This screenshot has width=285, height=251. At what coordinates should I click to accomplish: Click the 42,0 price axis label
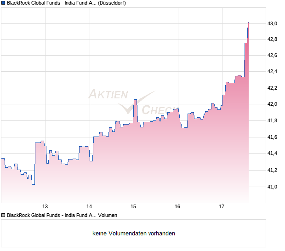coord(272,104)
